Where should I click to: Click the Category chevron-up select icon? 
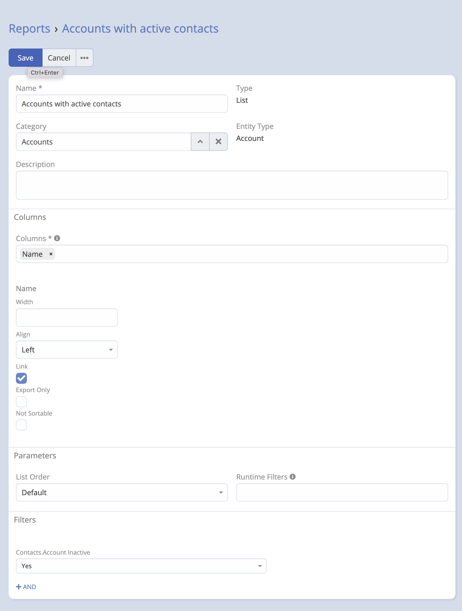tap(200, 142)
